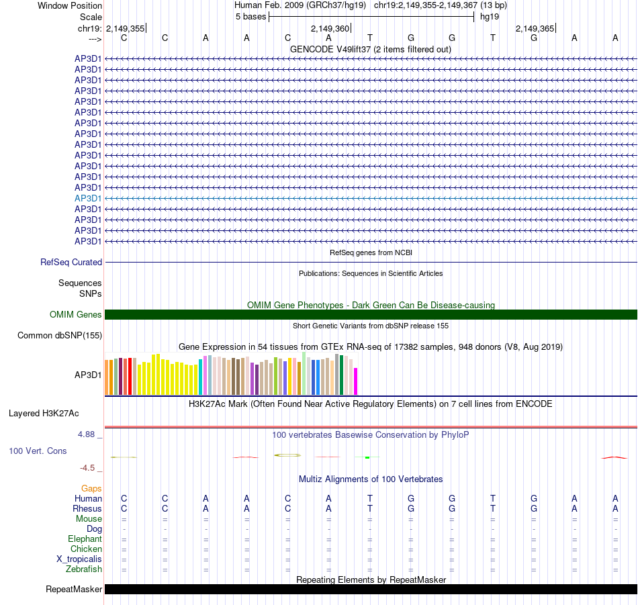Click the Scale ruler label
The image size is (638, 605).
[x=91, y=17]
